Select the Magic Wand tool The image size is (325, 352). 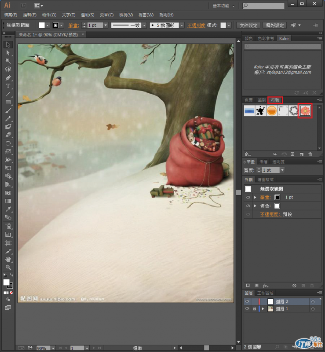click(8, 61)
